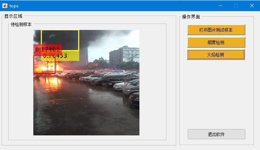The image size is (260, 150).
Task: Select the red flame bounding box
Action: click(x=44, y=65)
